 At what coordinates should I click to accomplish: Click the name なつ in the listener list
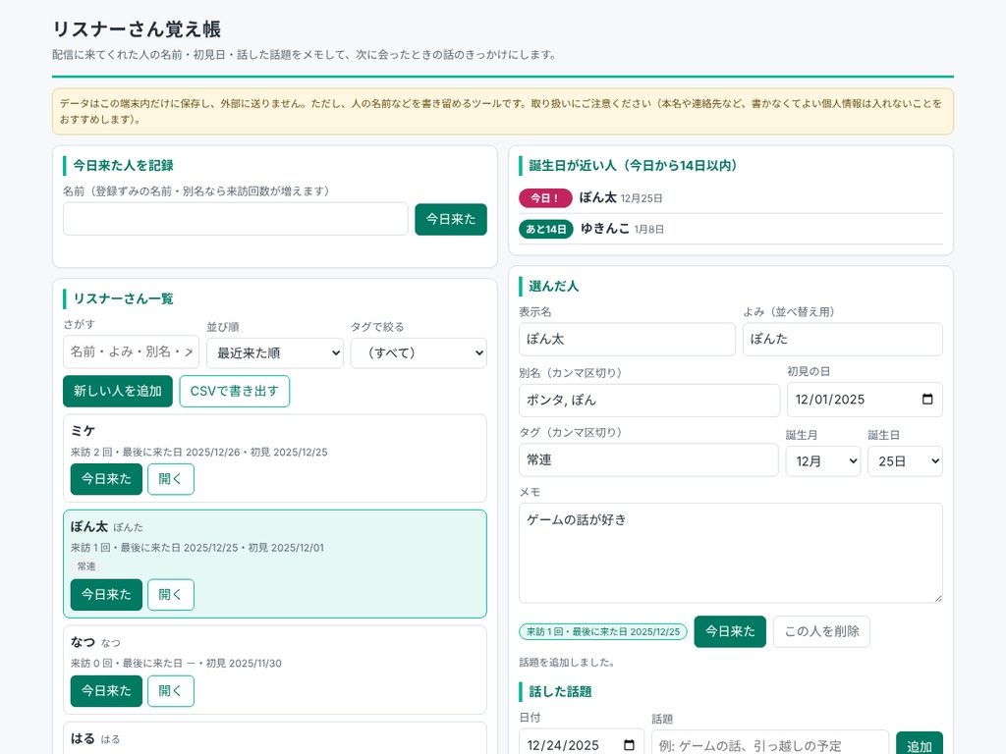point(83,642)
